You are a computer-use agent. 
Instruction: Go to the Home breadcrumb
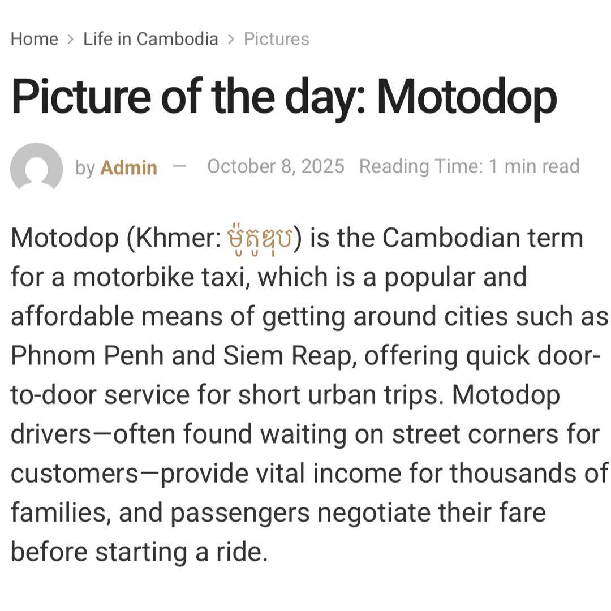pos(34,39)
